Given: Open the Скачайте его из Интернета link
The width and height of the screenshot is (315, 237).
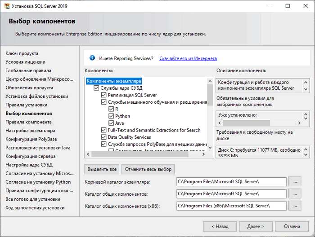Looking at the screenshot, I should point(188,58).
